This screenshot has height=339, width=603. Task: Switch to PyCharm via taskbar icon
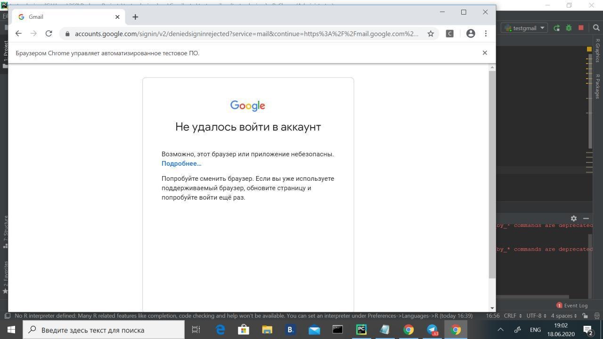[x=361, y=330]
